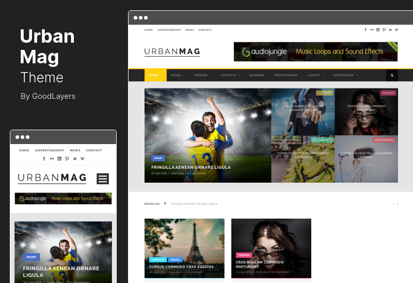Open Cras Nullam Commodo Parturient card title

[260, 264]
